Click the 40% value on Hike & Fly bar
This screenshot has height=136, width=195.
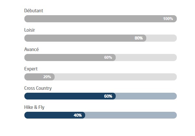tap(78, 116)
